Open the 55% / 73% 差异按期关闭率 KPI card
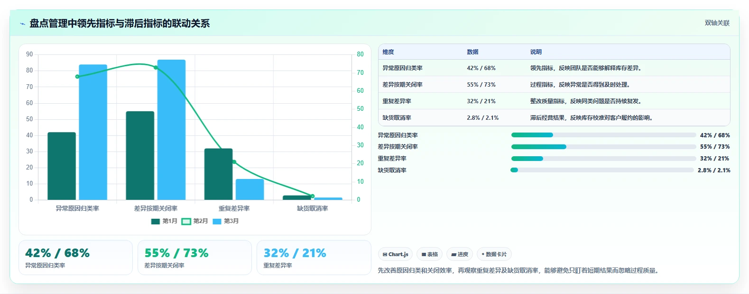Viewport: 749px width, 294px height. [x=194, y=258]
